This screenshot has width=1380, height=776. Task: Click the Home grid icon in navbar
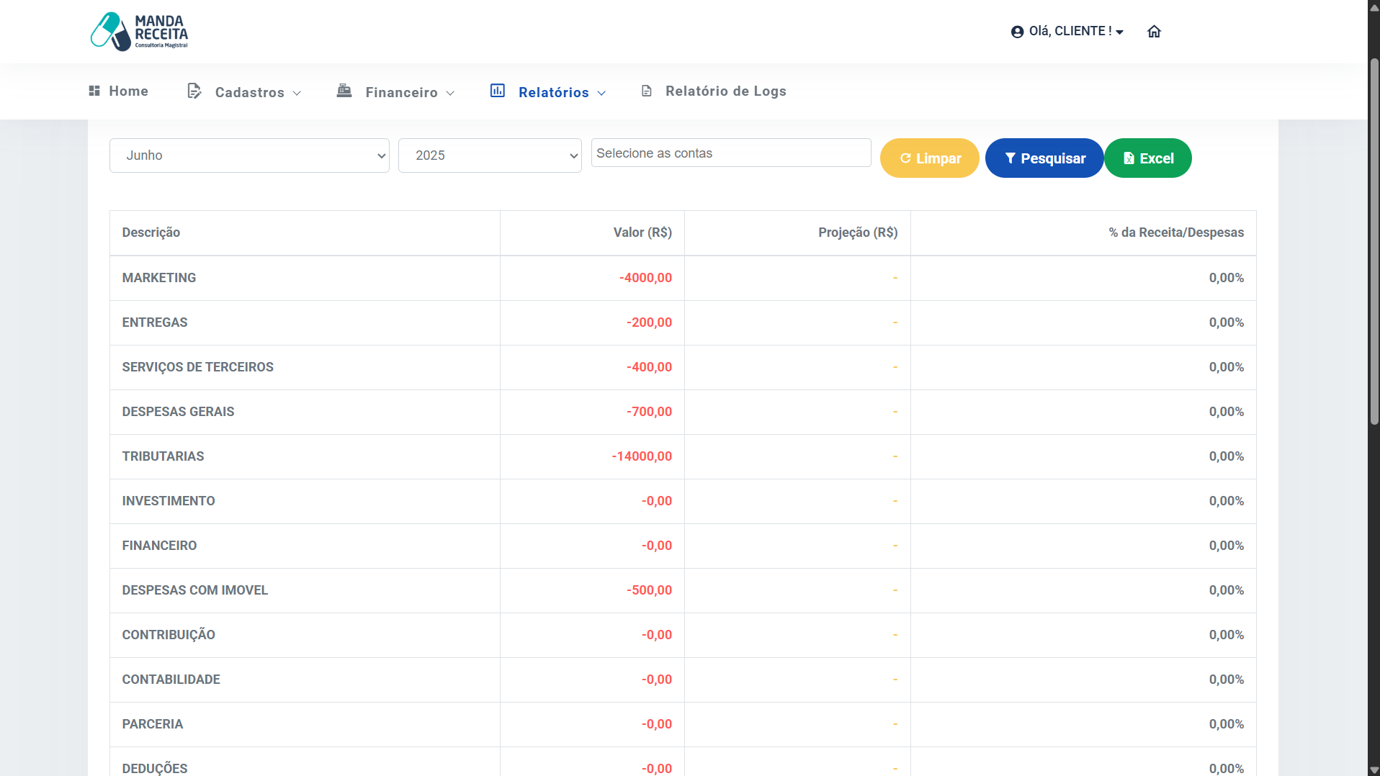94,91
